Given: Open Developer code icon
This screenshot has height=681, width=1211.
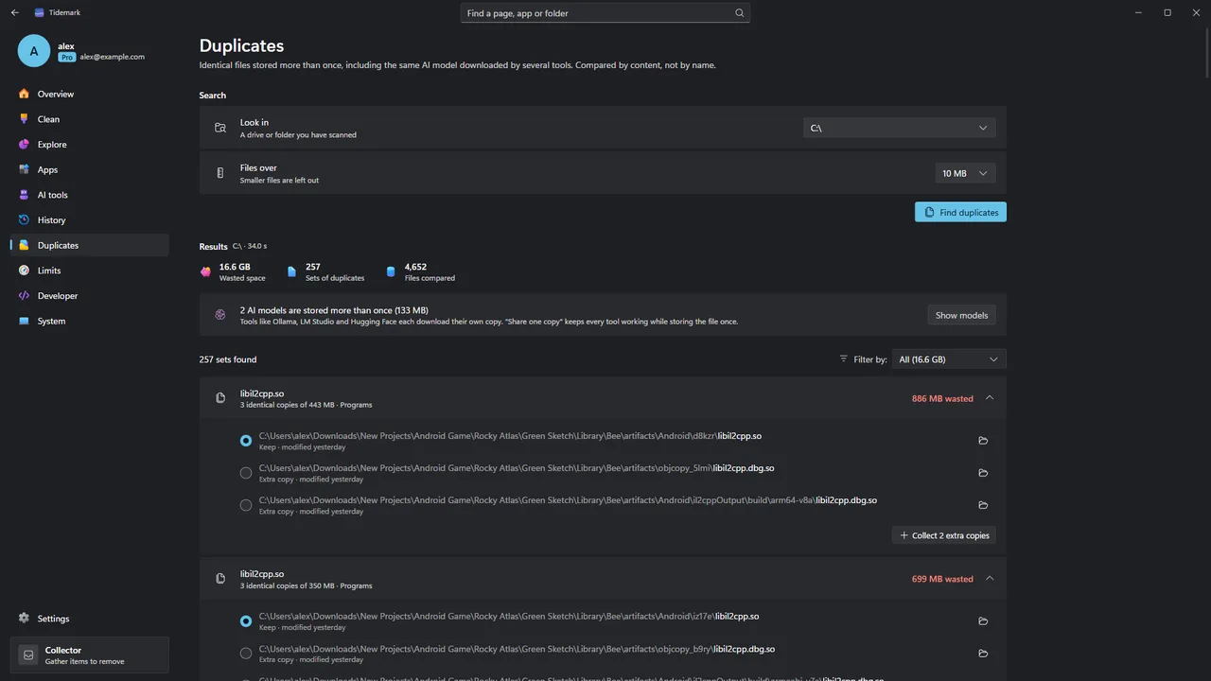Looking at the screenshot, I should (x=25, y=296).
